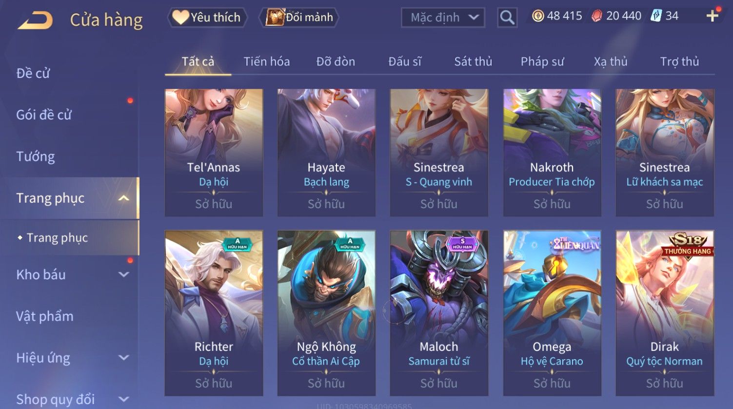The width and height of the screenshot is (733, 409).
Task: Expand the Kho báu sidebar section
Action: click(124, 274)
